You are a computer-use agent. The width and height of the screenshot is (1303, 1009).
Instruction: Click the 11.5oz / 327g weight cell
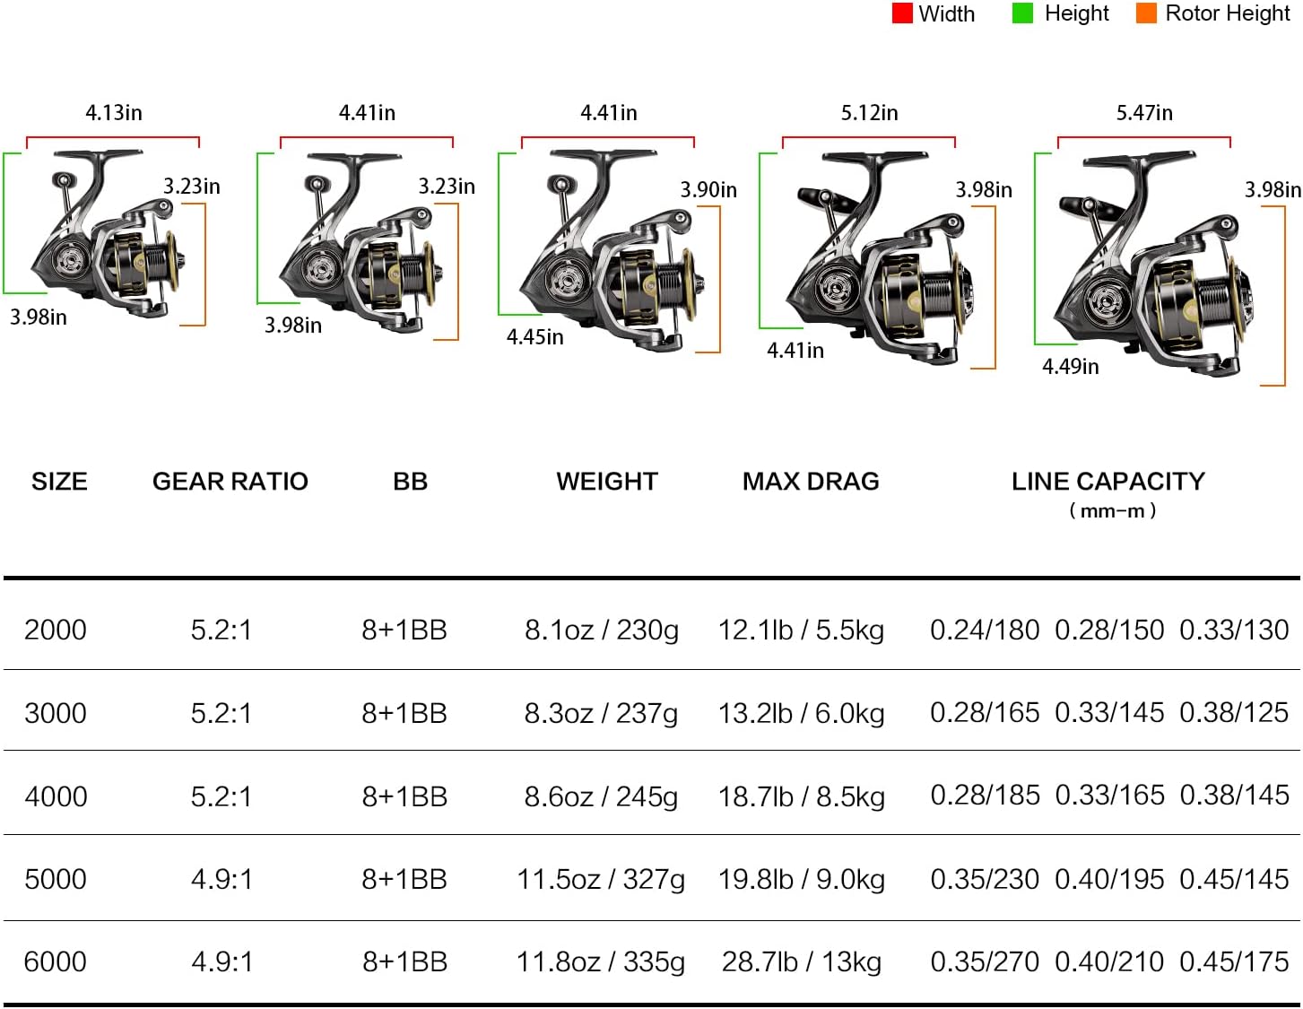click(601, 879)
